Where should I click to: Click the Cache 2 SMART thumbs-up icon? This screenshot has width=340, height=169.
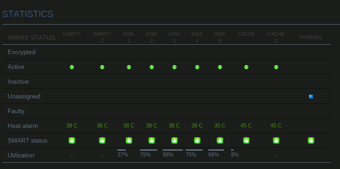(x=276, y=140)
